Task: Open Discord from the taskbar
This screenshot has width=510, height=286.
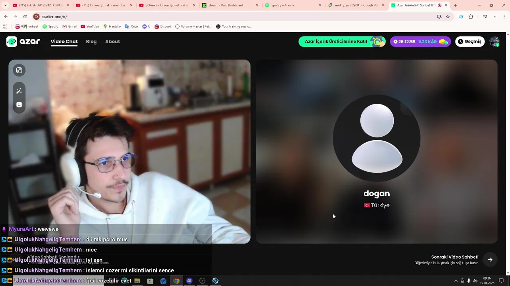Action: (189, 281)
